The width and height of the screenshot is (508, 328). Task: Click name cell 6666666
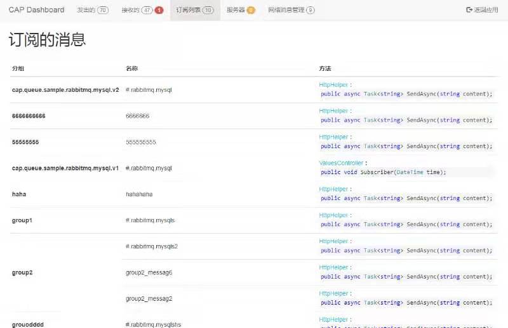coord(137,116)
